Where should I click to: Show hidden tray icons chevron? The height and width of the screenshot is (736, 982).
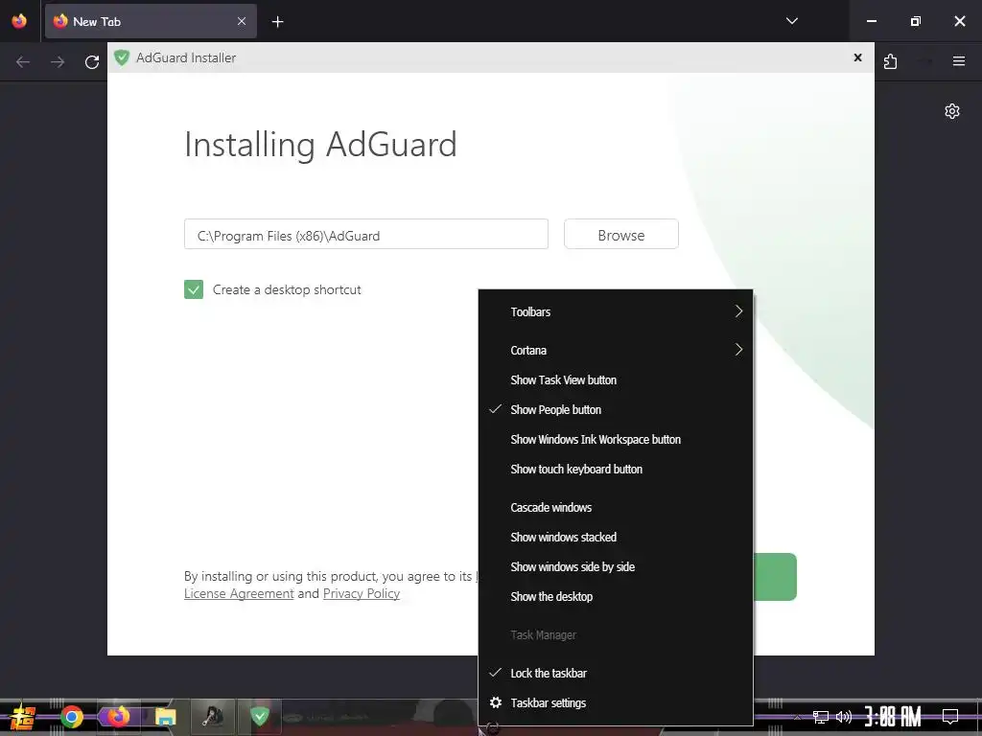tap(797, 717)
